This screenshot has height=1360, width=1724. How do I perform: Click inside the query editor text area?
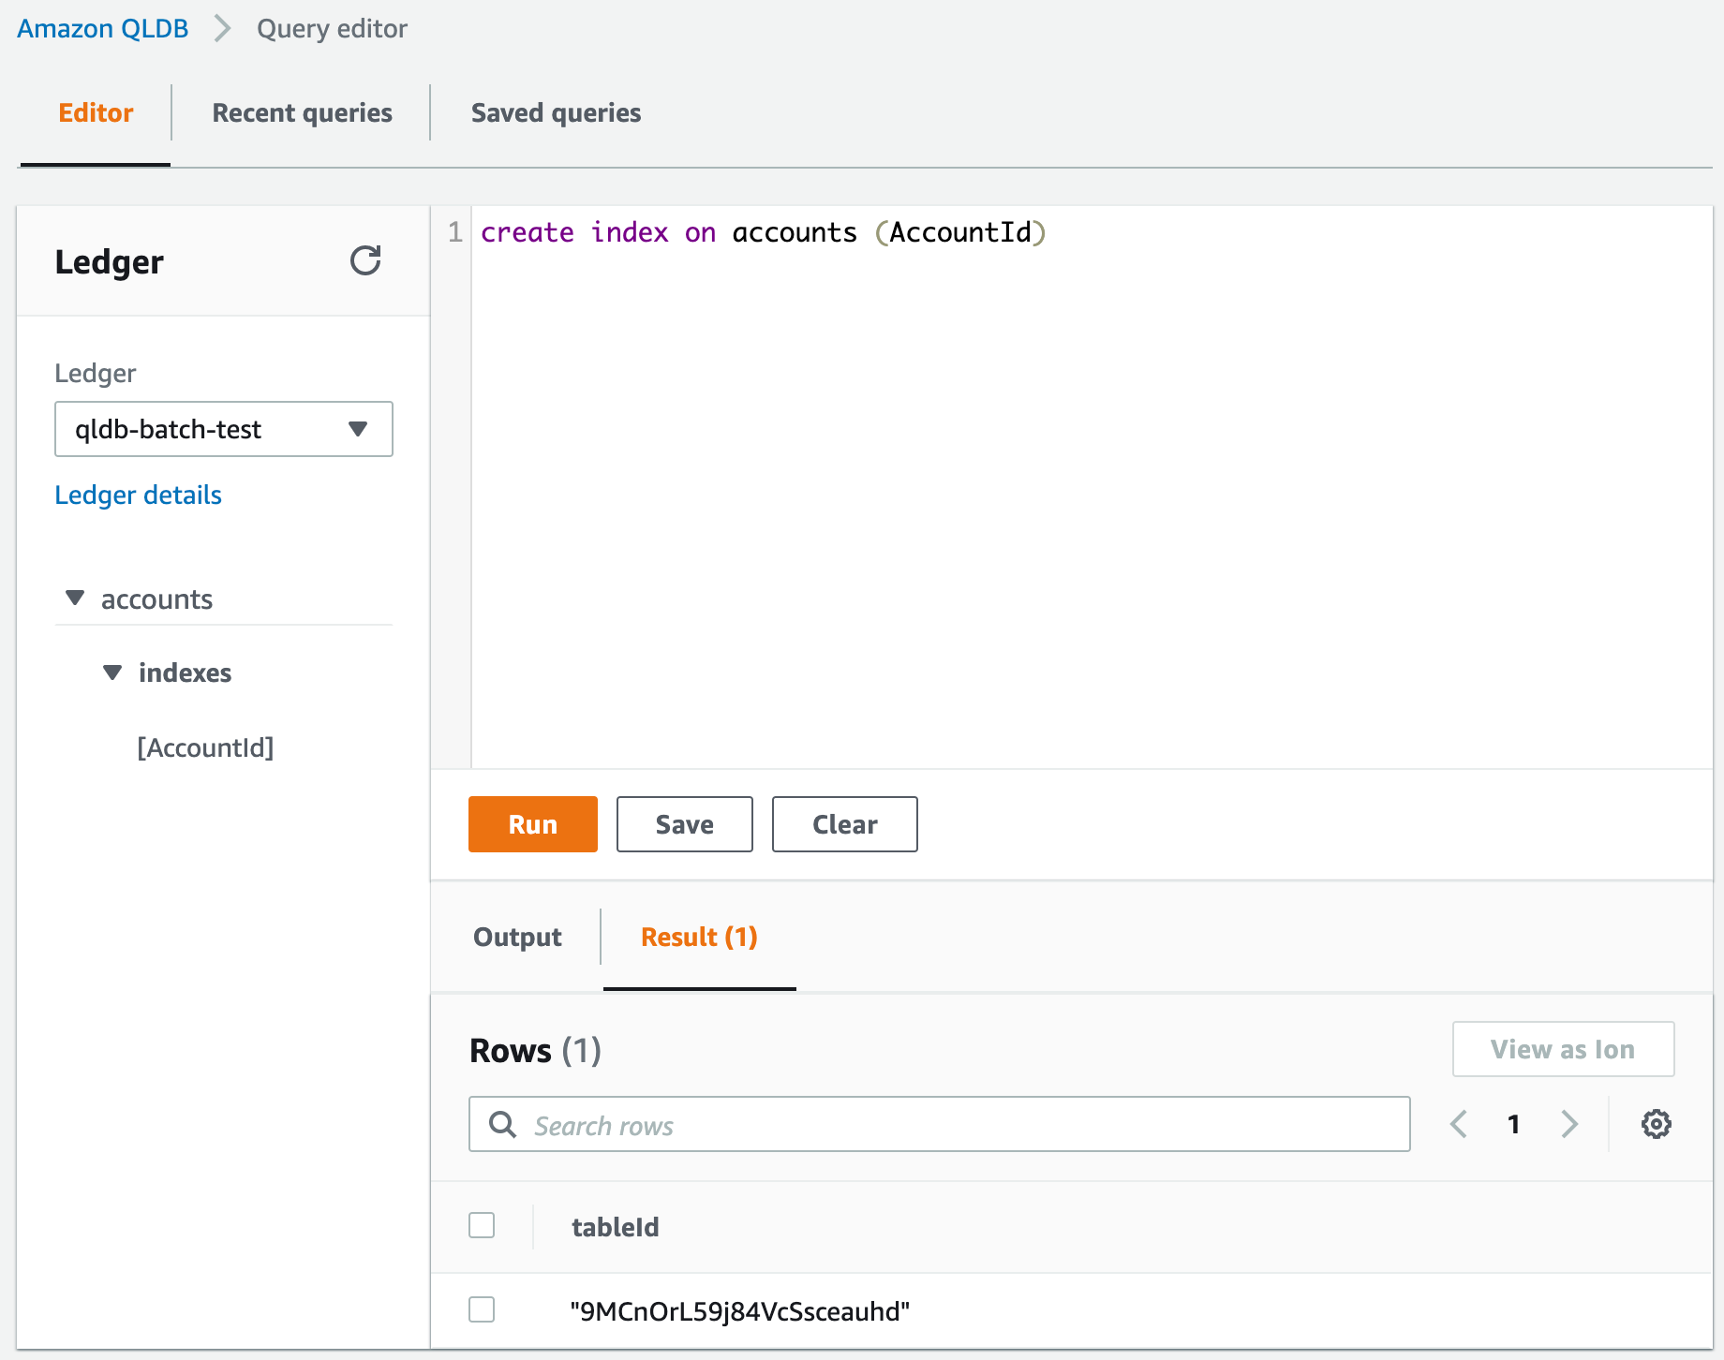(x=1092, y=487)
